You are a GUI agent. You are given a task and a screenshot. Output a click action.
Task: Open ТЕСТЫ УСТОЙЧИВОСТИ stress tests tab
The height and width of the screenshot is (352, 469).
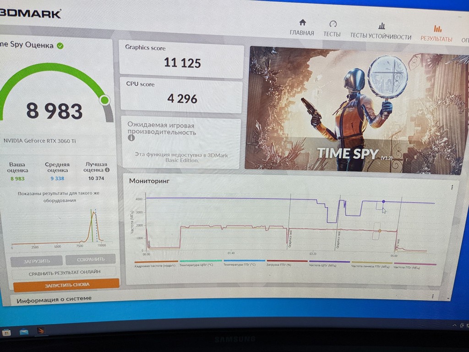[x=381, y=32]
